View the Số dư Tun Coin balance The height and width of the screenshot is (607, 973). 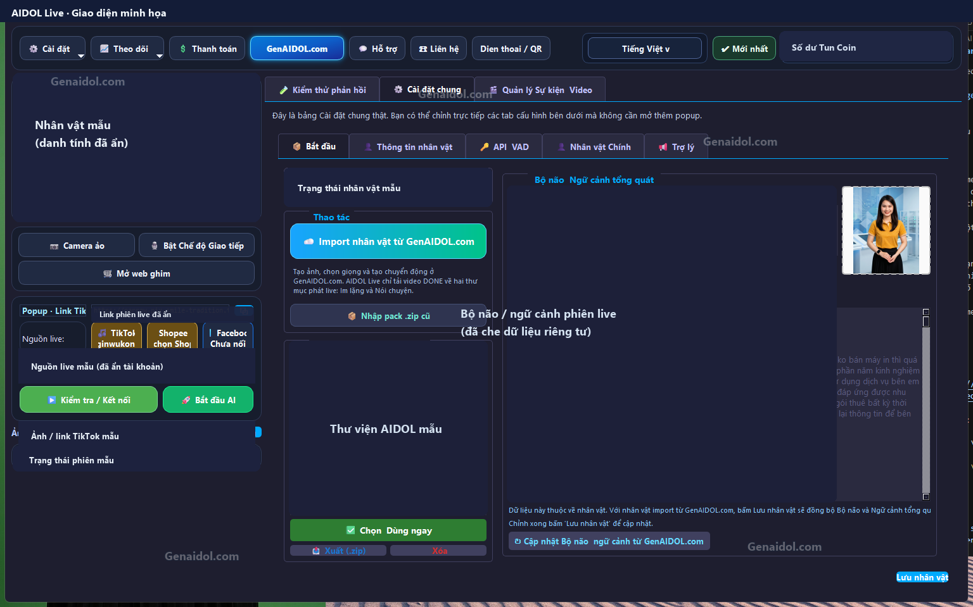click(867, 47)
